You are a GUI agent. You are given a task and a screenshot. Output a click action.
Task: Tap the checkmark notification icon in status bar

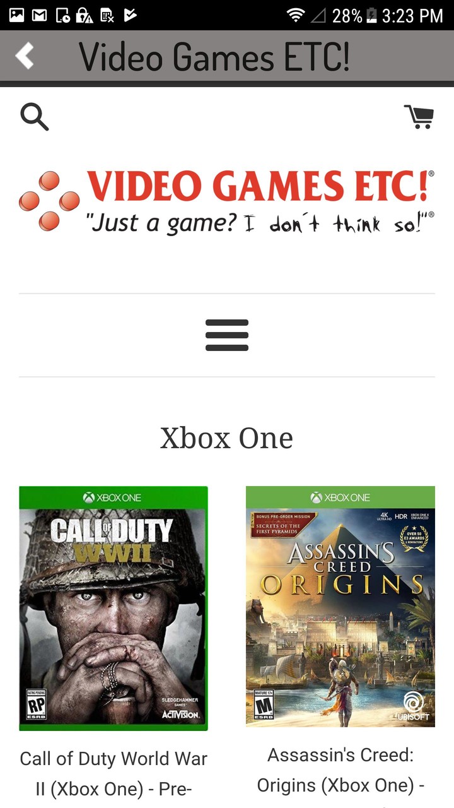130,15
